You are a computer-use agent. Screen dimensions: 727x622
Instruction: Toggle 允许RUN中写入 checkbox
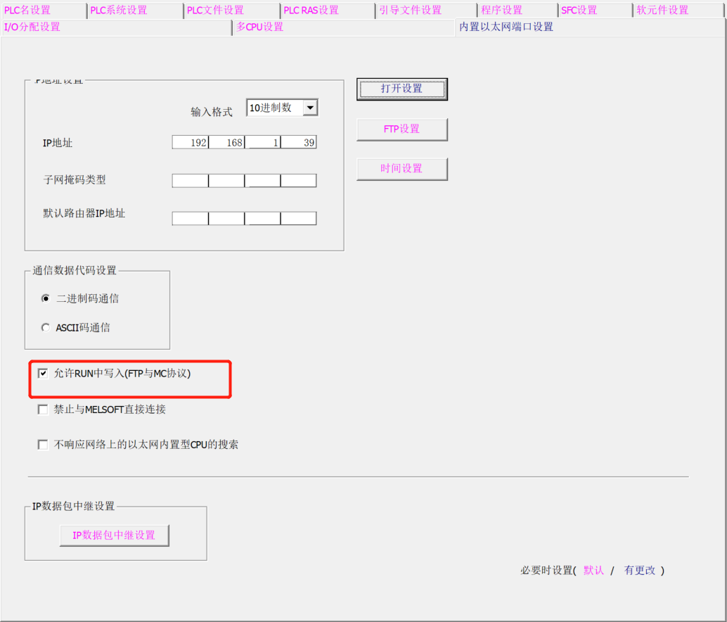[43, 374]
